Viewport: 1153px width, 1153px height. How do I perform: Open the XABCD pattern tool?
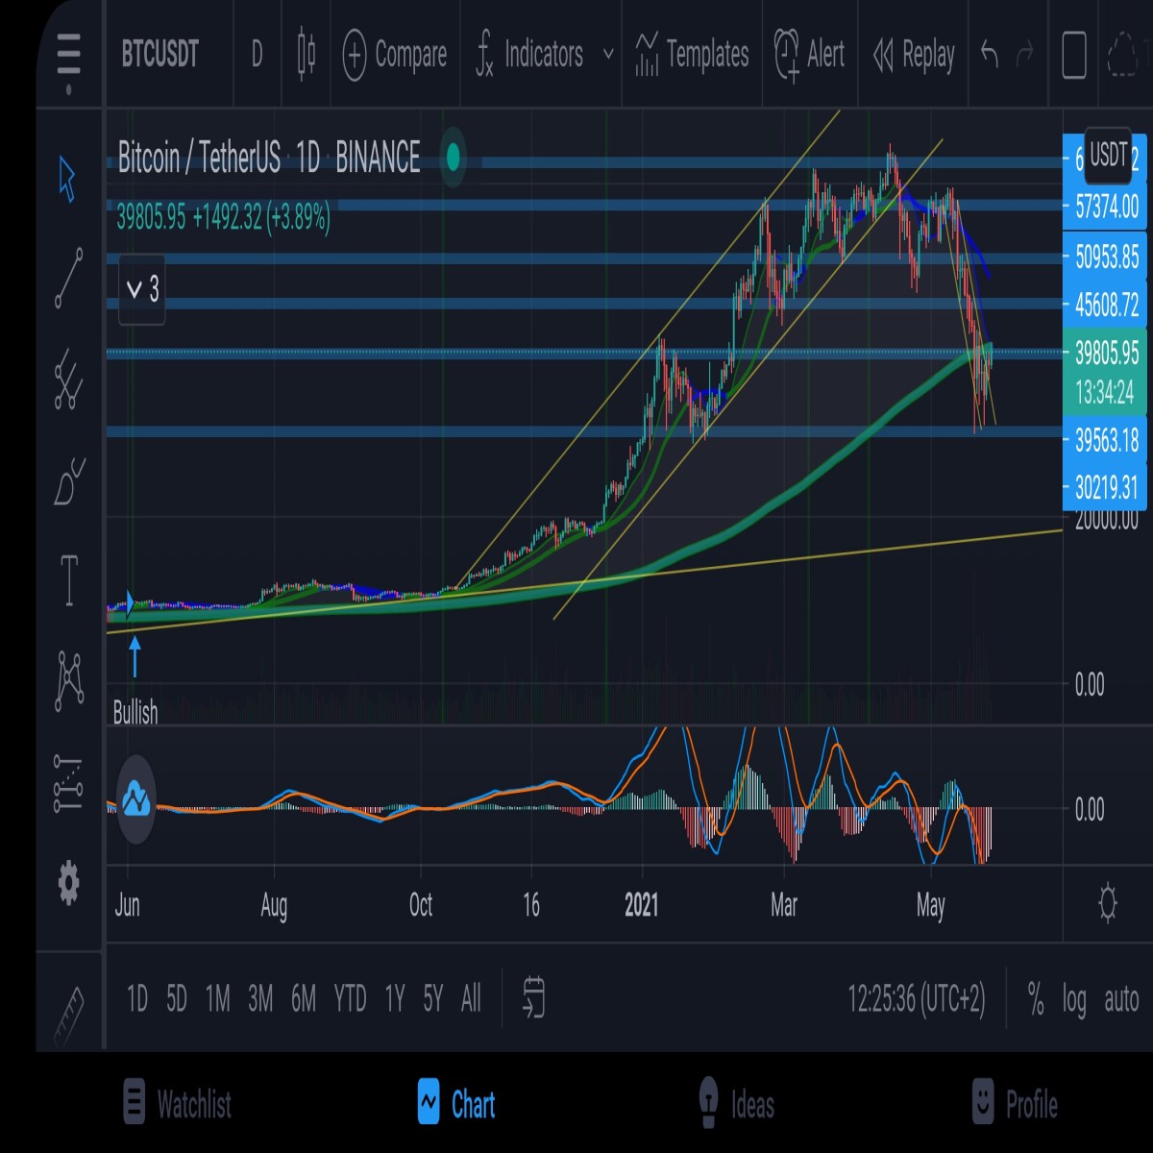tap(68, 681)
